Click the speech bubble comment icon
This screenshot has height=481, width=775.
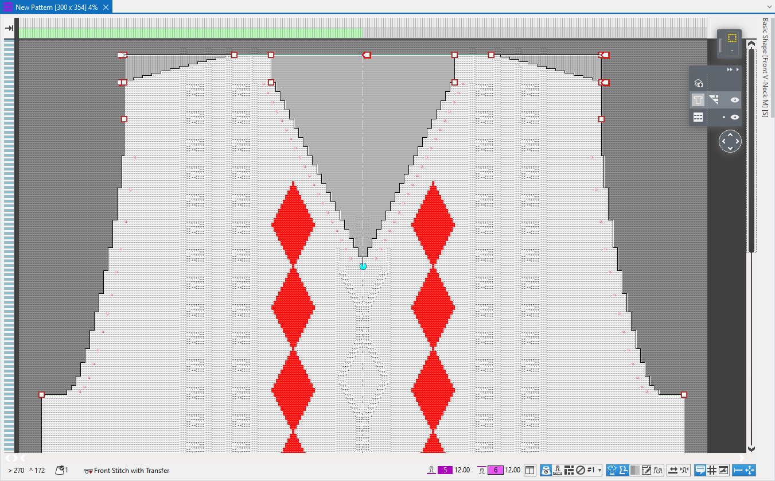700,470
